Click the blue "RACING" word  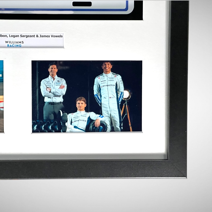(14, 46)
